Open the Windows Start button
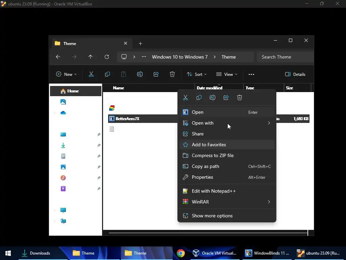 [8, 253]
